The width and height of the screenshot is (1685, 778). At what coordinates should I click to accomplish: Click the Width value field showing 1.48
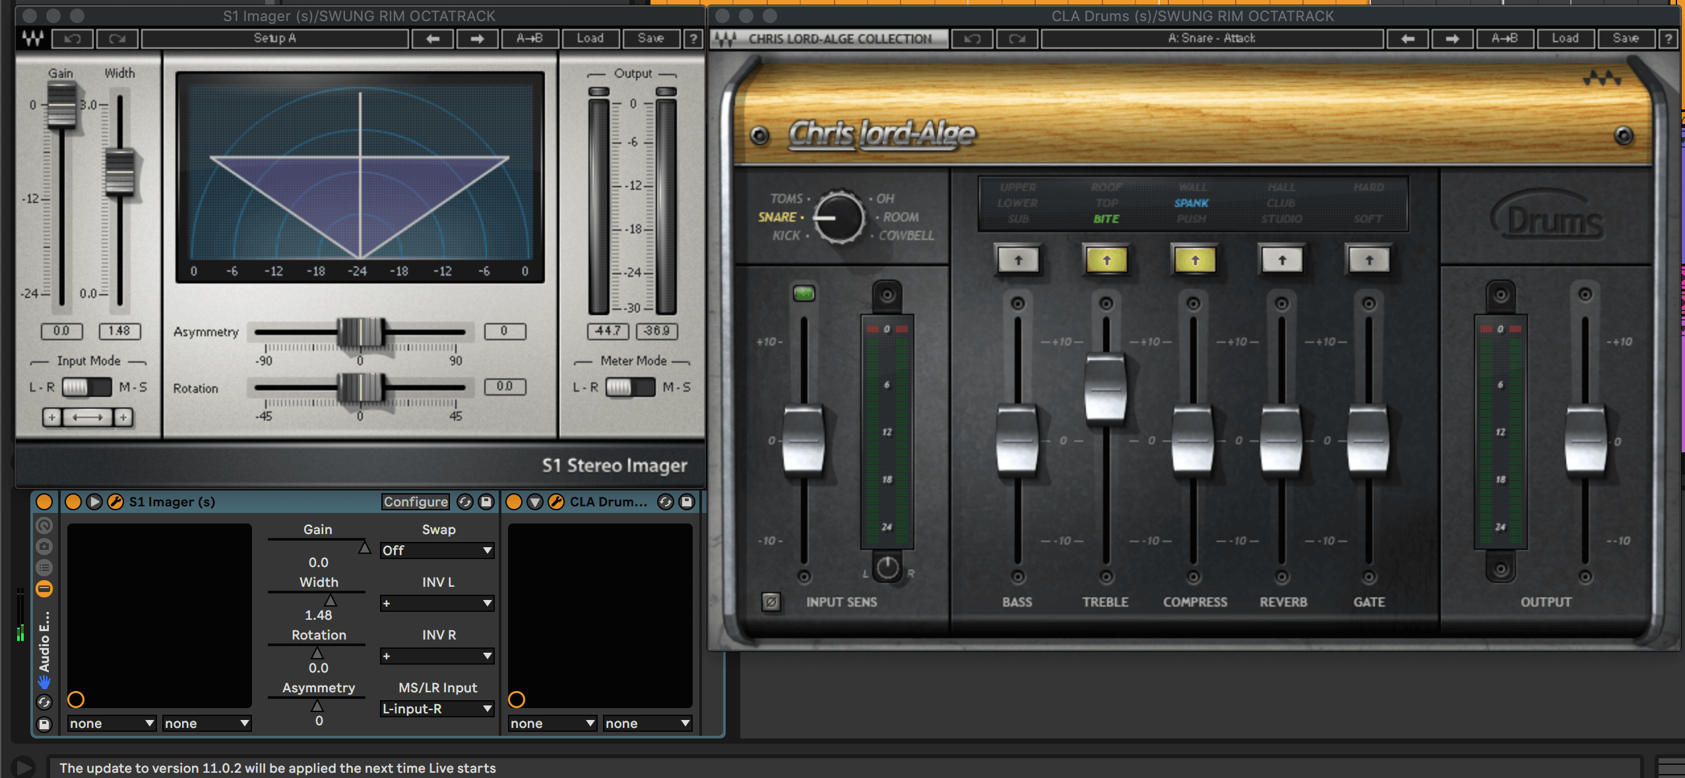[120, 331]
